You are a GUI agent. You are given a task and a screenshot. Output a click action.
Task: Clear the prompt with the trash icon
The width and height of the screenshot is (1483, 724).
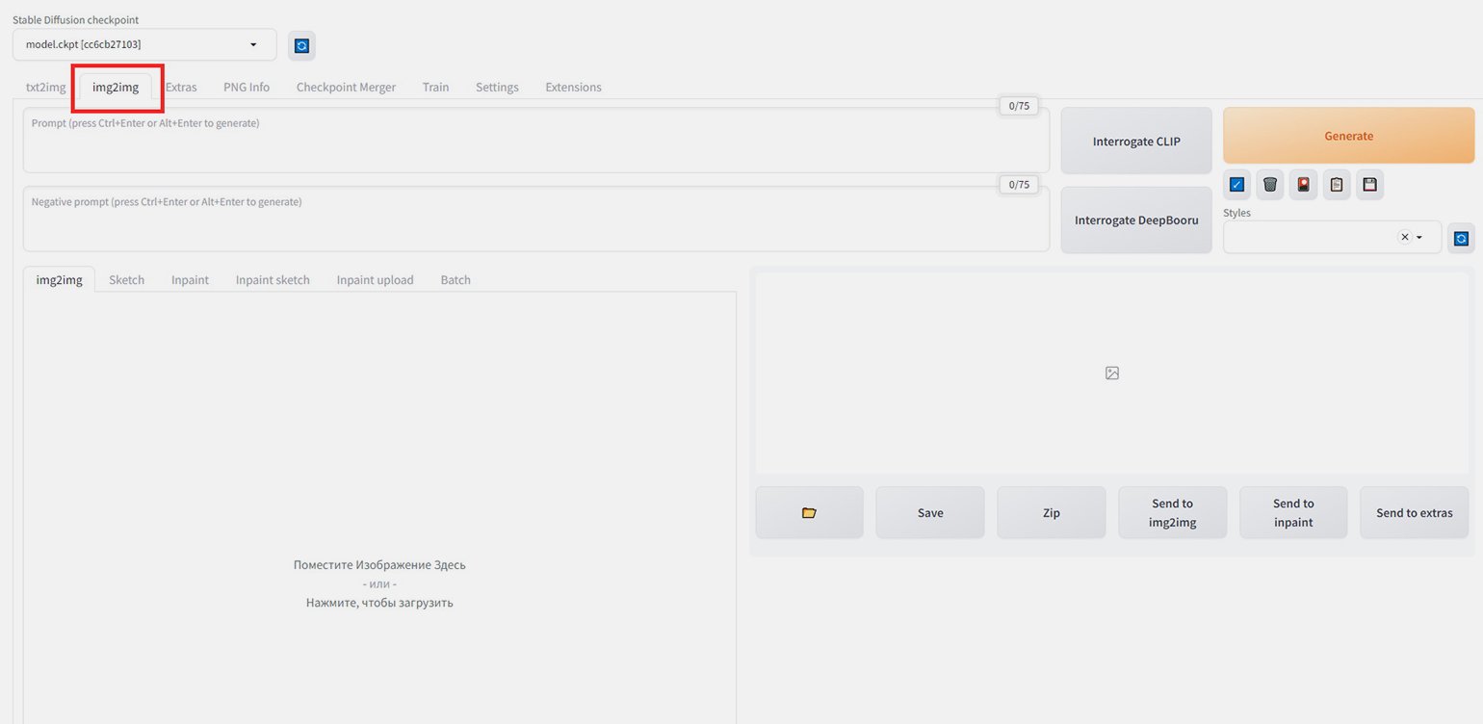[1270, 185]
